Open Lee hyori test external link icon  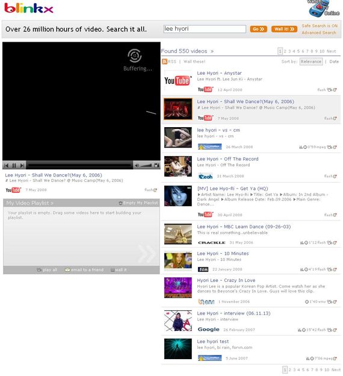[335, 359]
